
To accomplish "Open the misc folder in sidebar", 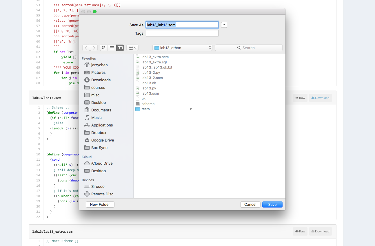I will tap(95, 95).
